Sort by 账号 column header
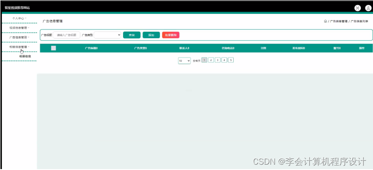 click(337, 48)
